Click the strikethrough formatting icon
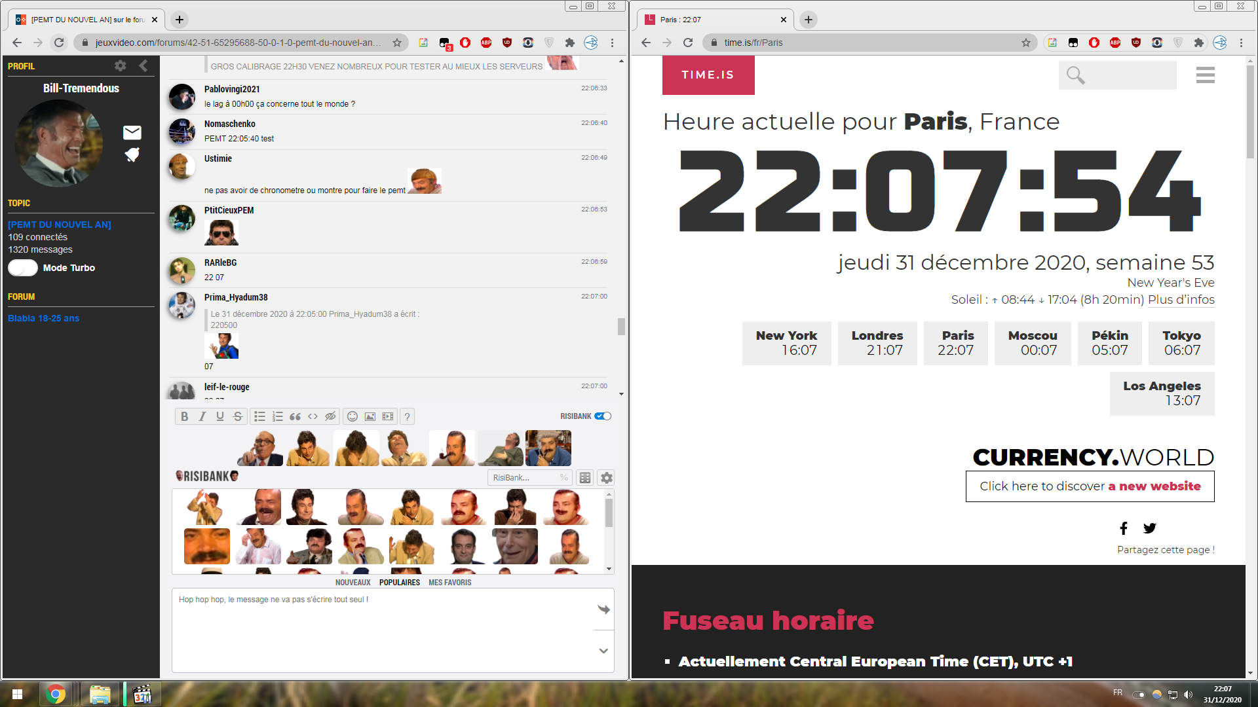This screenshot has width=1258, height=707. click(x=238, y=416)
